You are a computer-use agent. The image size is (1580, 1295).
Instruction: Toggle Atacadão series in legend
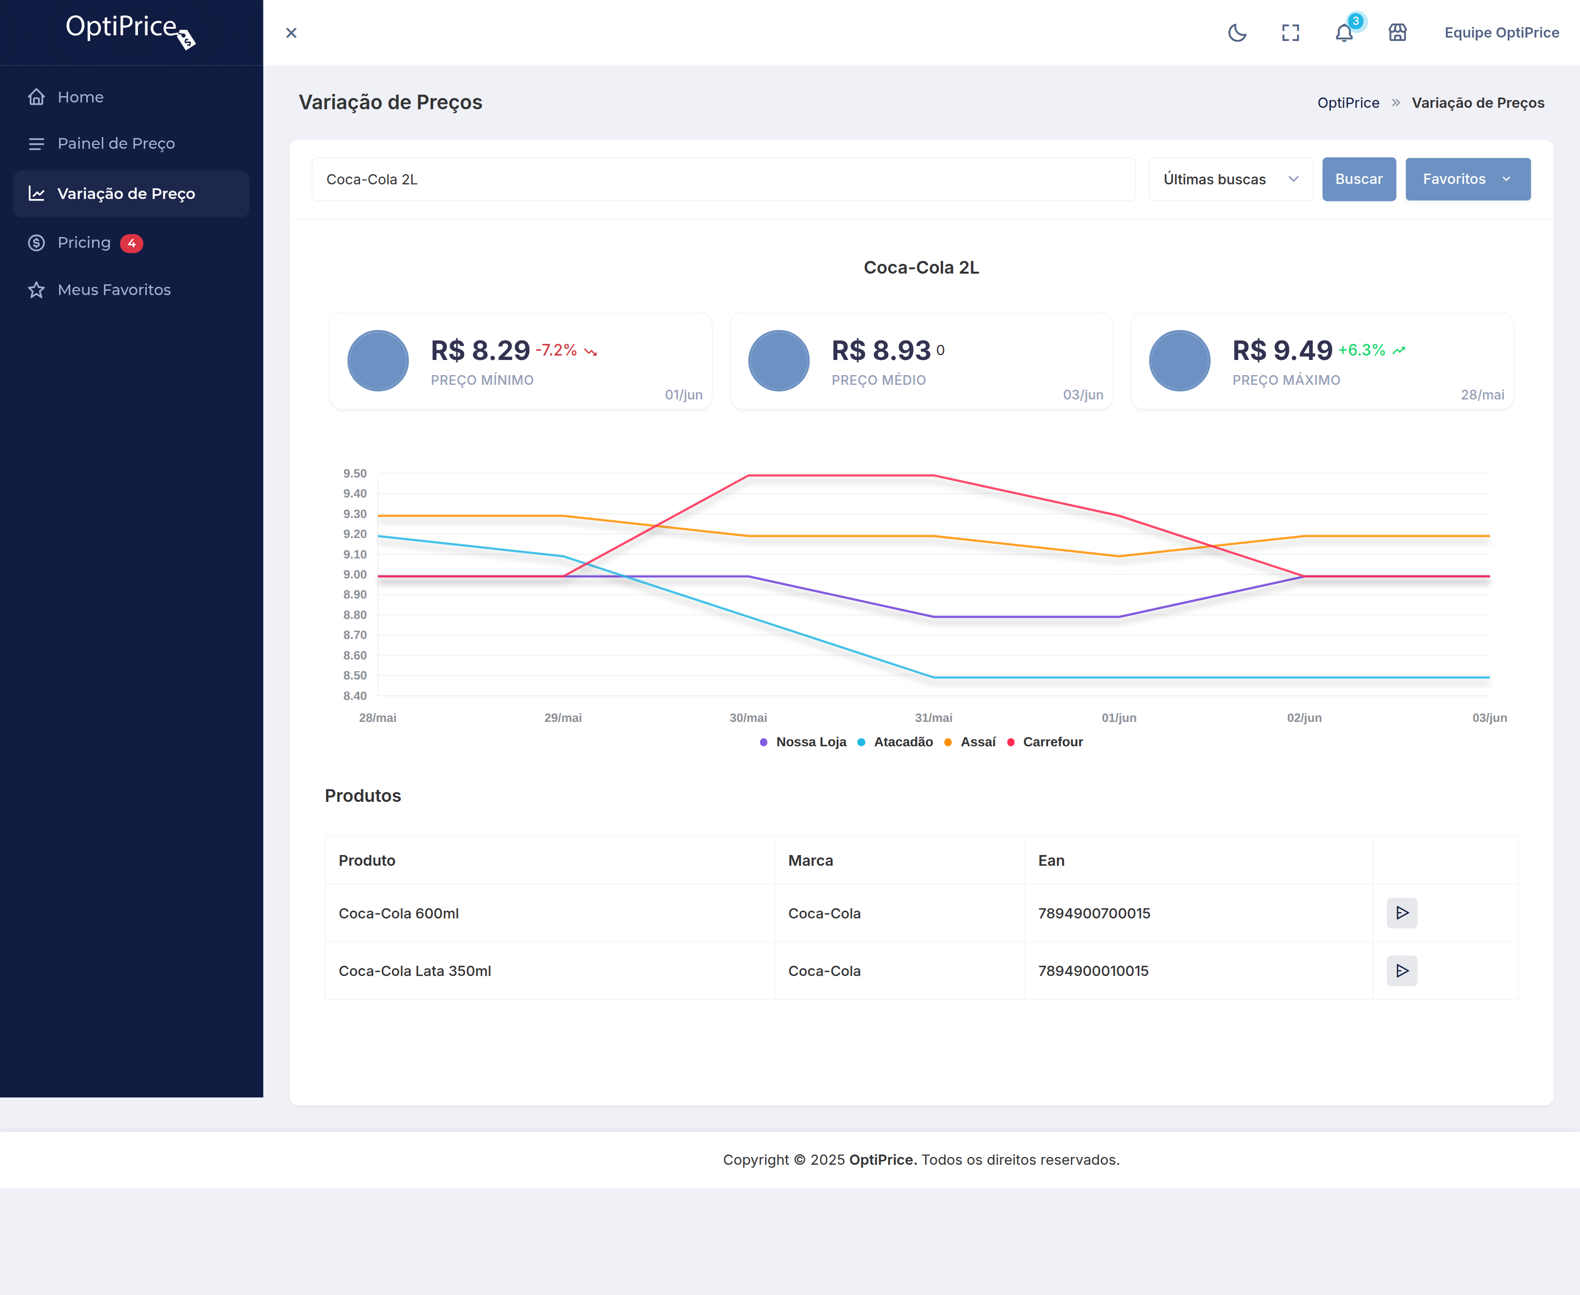(x=895, y=742)
